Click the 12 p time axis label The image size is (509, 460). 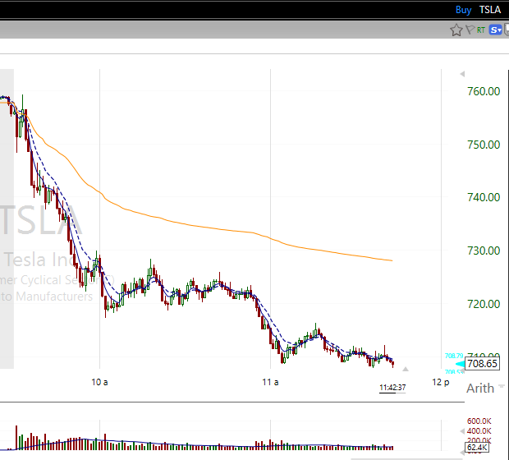click(x=441, y=382)
